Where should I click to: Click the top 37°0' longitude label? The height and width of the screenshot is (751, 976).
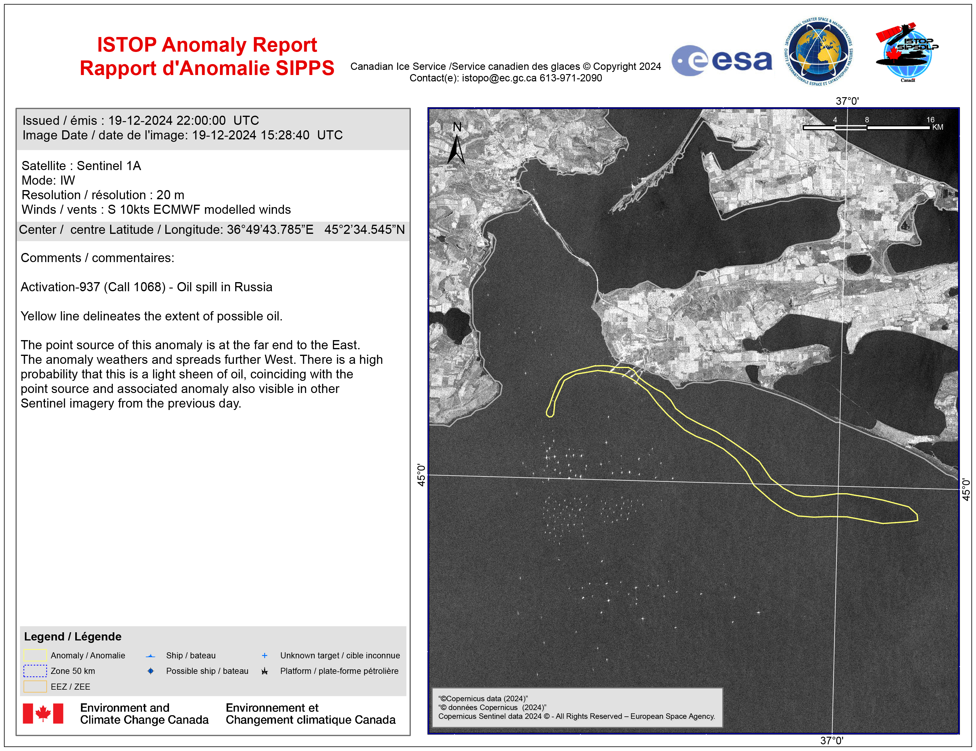click(x=847, y=101)
